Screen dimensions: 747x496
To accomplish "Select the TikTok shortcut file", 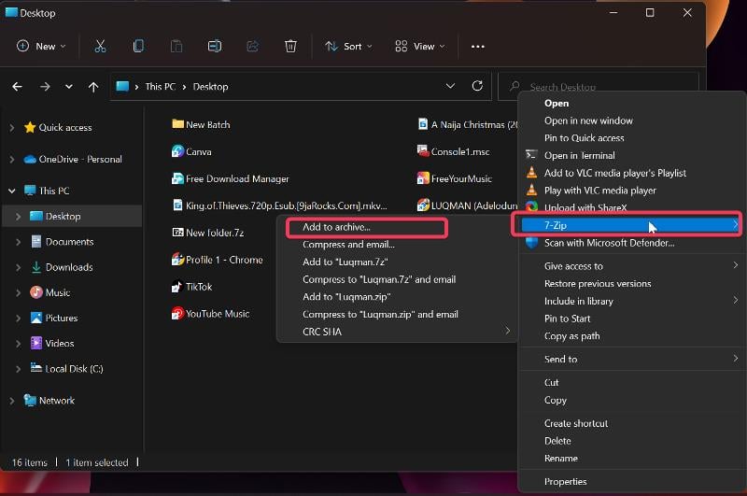I will click(x=192, y=287).
